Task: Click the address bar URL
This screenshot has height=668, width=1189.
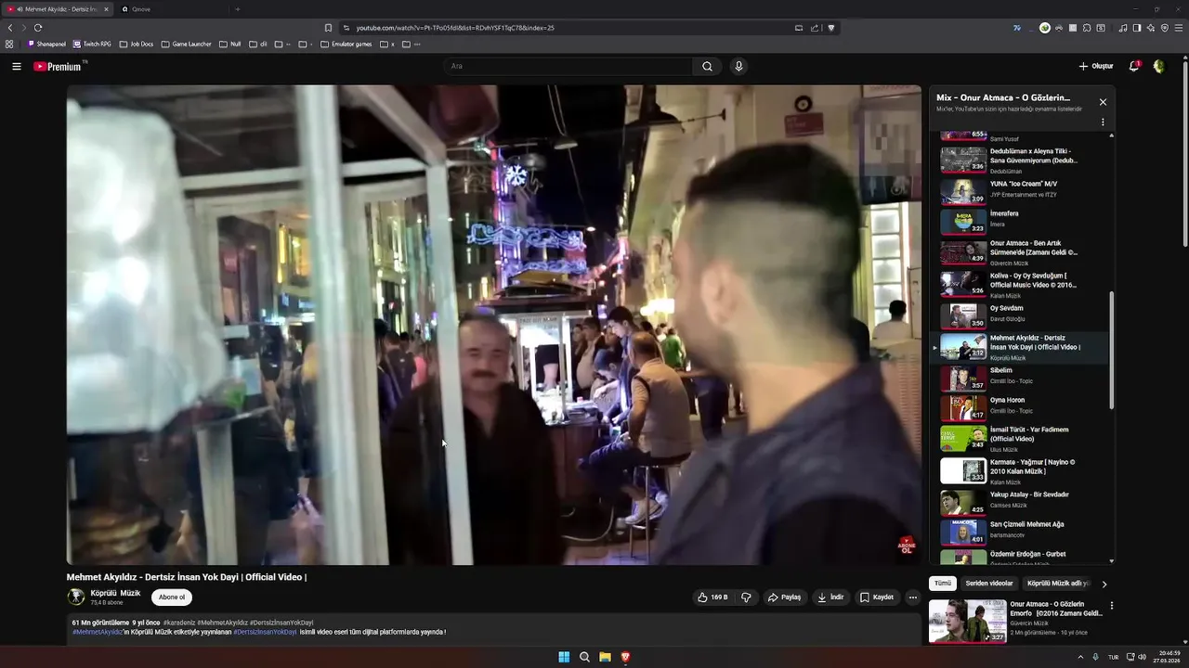Action: tap(455, 28)
